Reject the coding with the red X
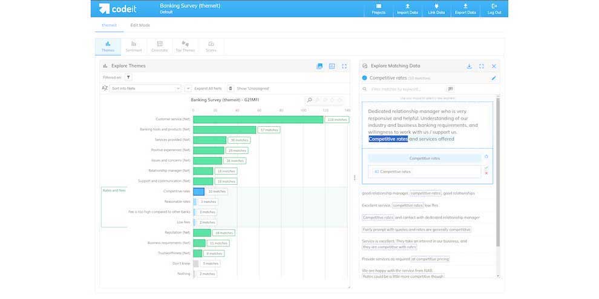 [x=486, y=173]
